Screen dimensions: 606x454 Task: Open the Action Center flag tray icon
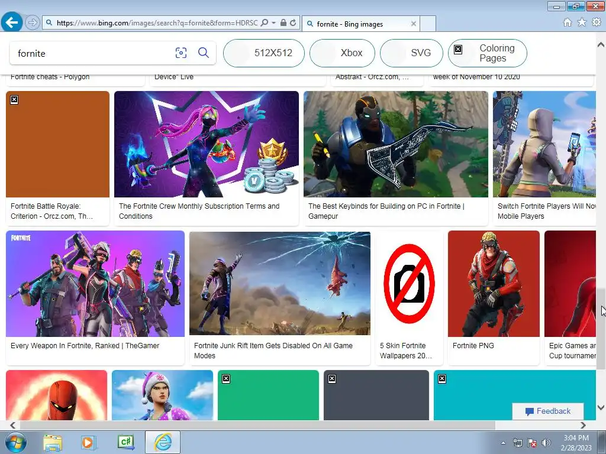tap(532, 443)
